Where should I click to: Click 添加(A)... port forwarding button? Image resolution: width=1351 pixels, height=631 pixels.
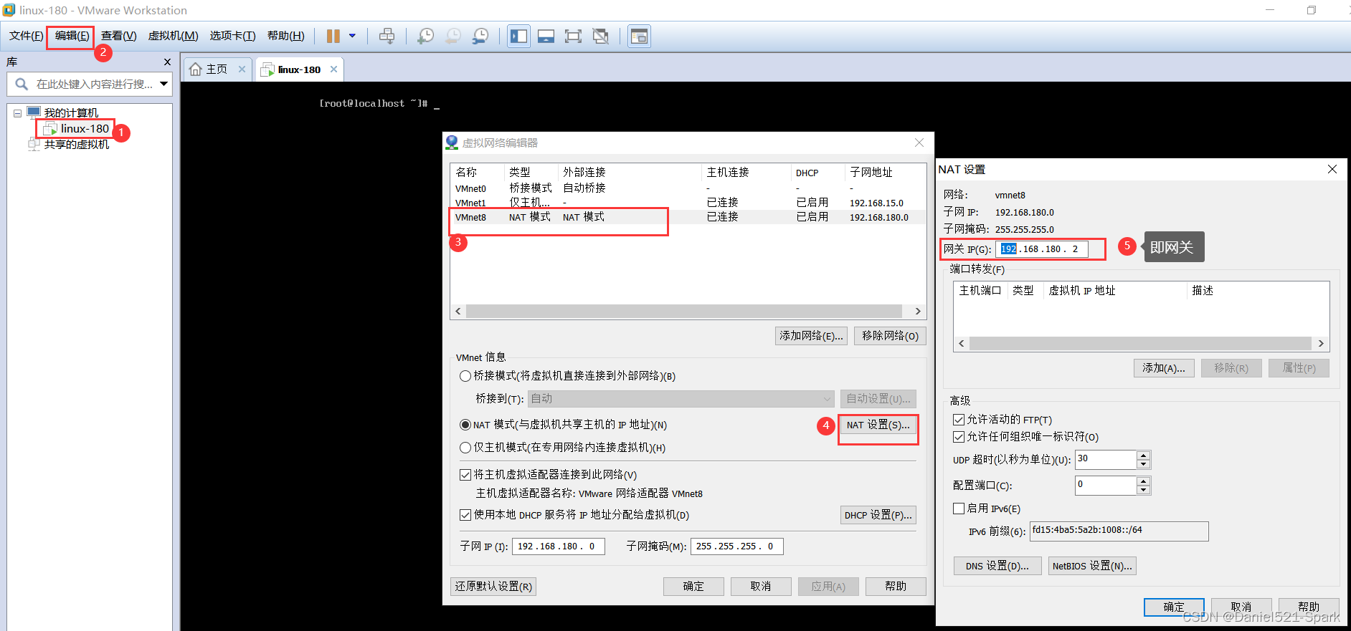click(1164, 368)
